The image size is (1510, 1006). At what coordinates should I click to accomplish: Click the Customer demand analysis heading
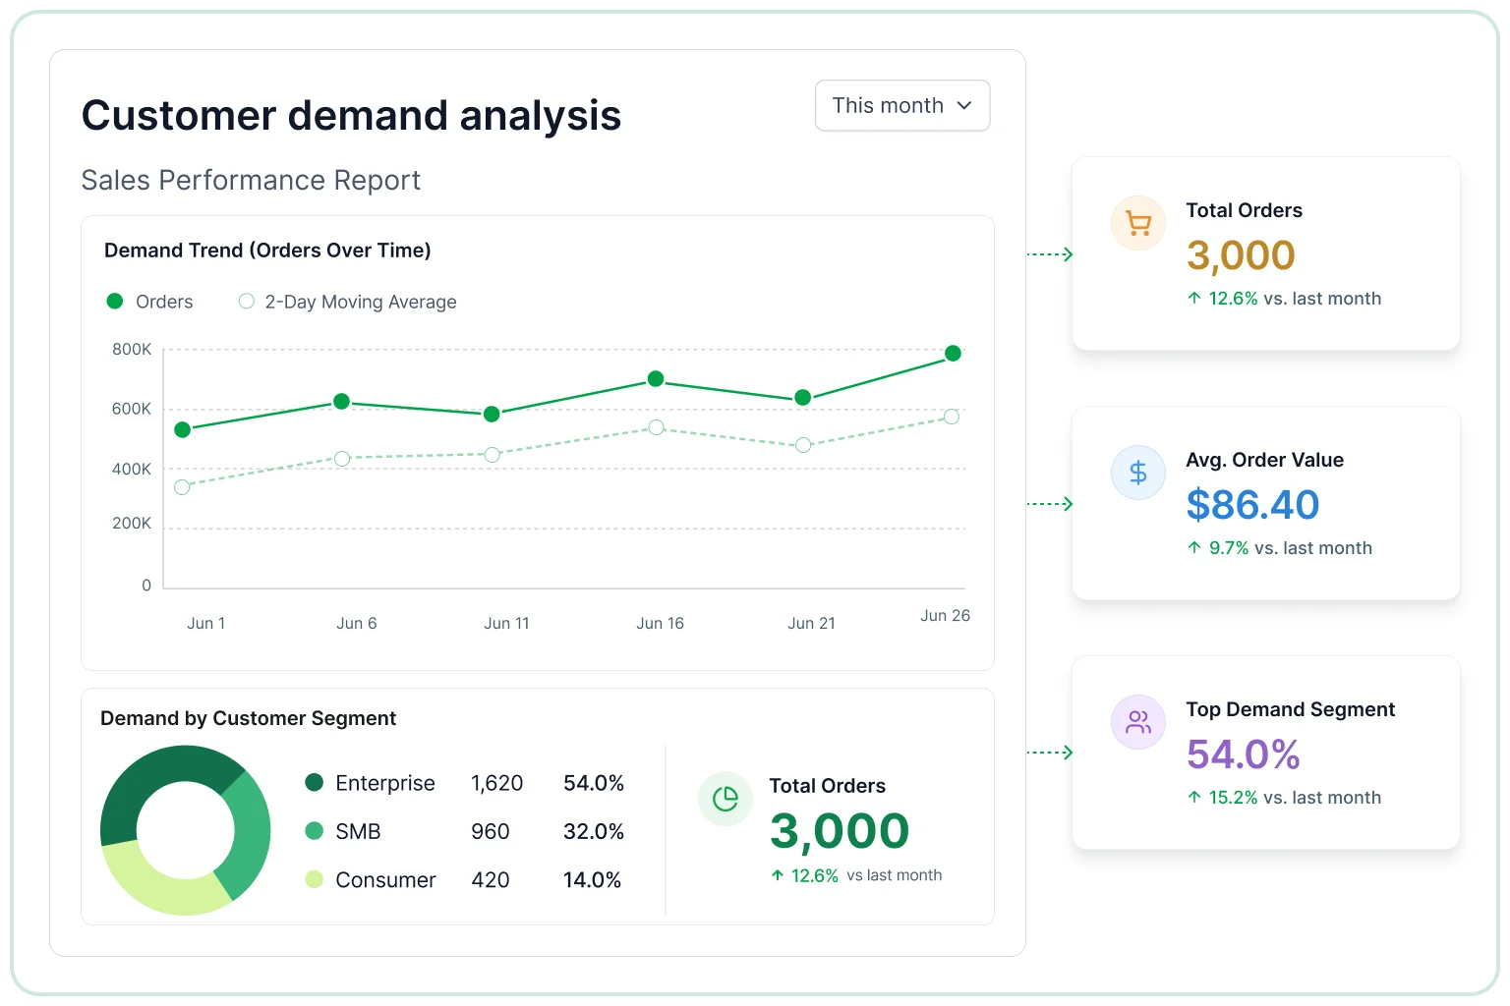351,115
